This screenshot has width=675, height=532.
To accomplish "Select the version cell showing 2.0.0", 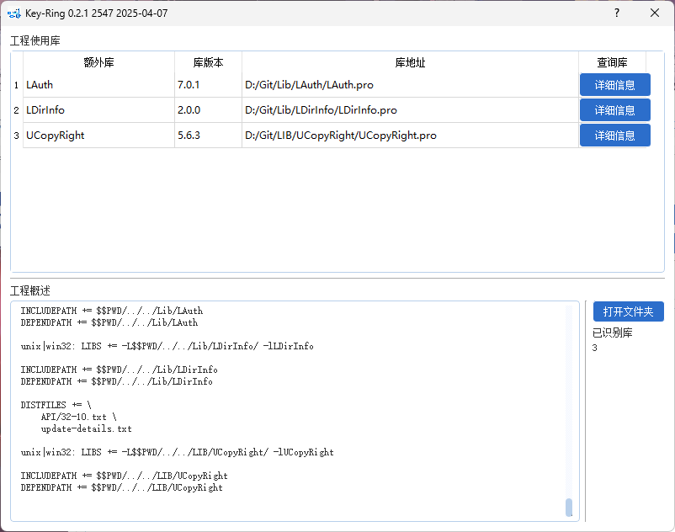I will 208,110.
